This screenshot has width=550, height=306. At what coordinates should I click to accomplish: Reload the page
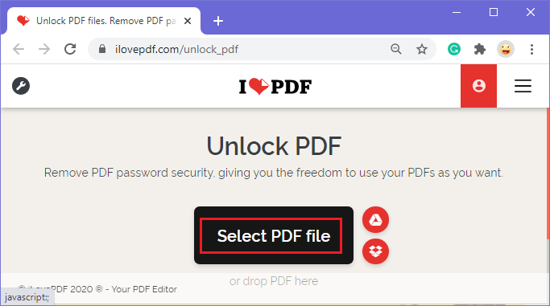[x=70, y=49]
